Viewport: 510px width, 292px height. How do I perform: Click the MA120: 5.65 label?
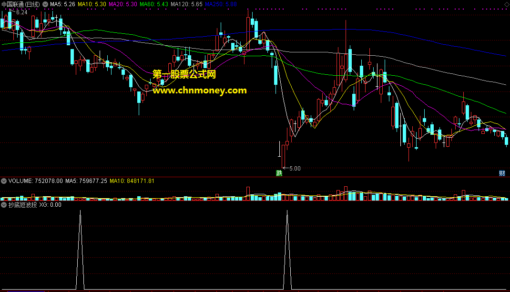pyautogui.click(x=186, y=4)
